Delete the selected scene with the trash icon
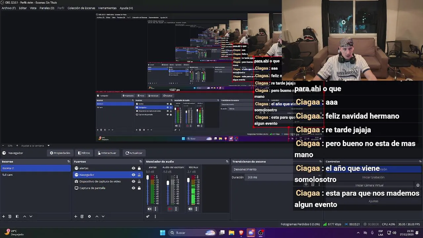The image size is (423, 238). 10,217
